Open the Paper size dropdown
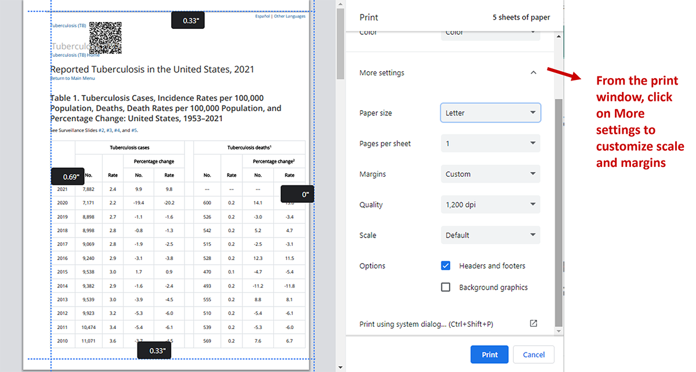The width and height of the screenshot is (696, 372). (x=490, y=112)
